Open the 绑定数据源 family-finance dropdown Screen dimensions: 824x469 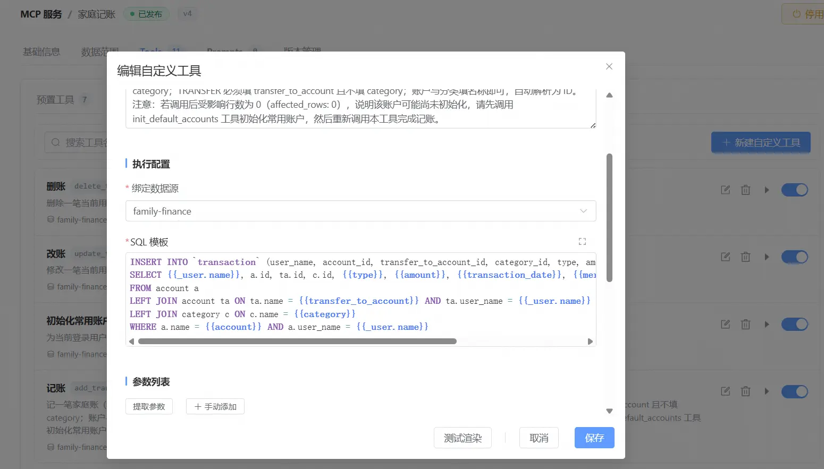point(360,211)
